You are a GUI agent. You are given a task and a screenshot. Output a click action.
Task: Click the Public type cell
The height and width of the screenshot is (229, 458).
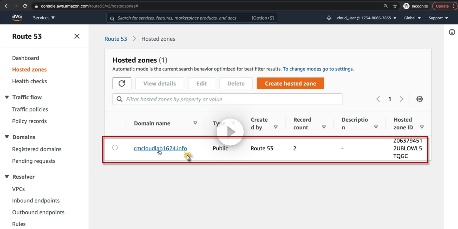(220, 148)
